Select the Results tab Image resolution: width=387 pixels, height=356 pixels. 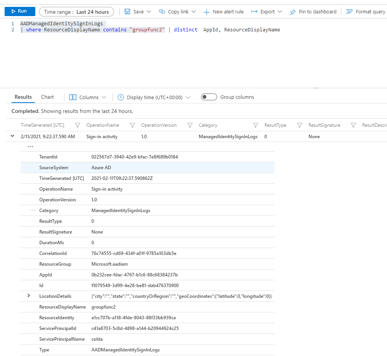(23, 97)
